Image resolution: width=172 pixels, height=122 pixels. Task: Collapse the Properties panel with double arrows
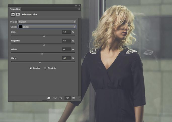click(x=76, y=6)
